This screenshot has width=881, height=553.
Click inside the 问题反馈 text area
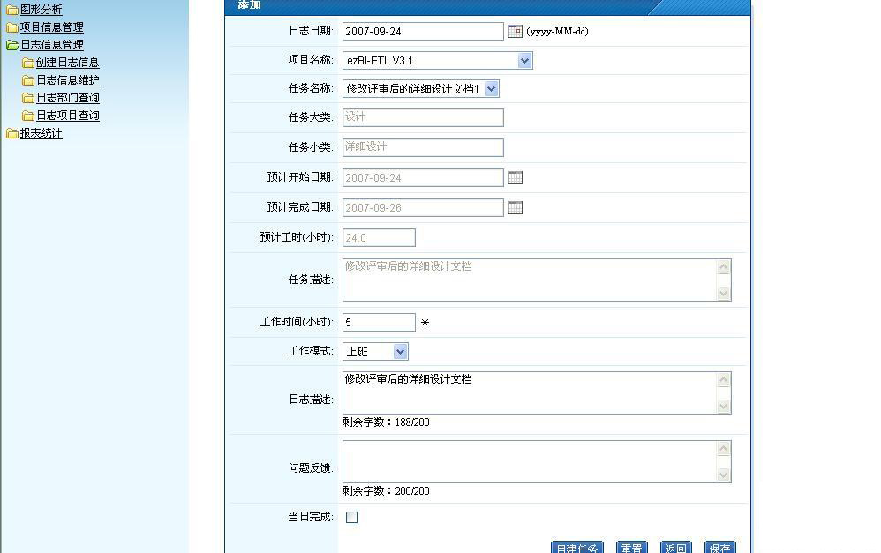pyautogui.click(x=530, y=461)
